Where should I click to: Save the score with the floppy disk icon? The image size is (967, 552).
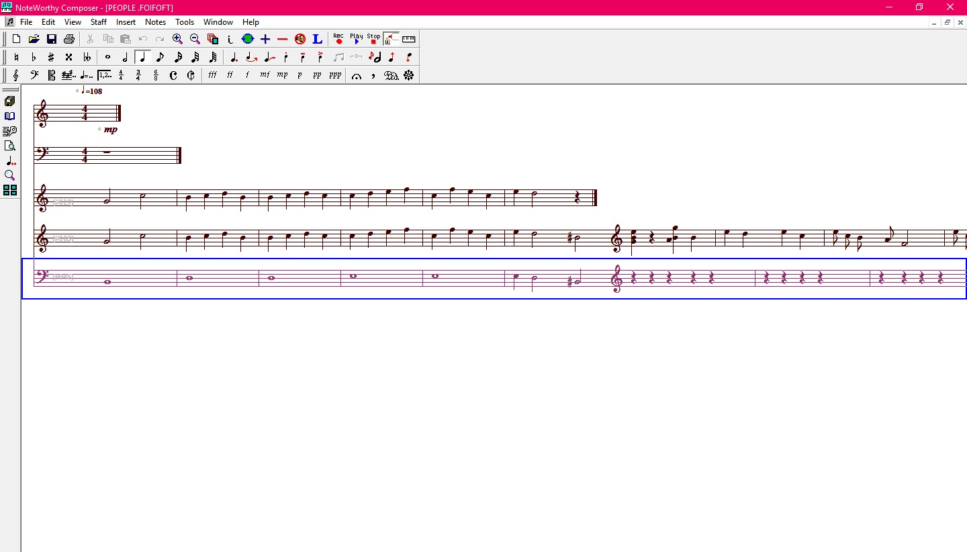(51, 39)
